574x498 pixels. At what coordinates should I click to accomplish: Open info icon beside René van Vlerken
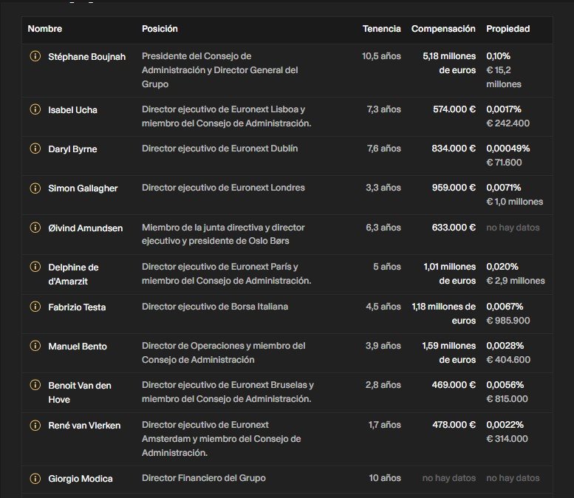35,425
